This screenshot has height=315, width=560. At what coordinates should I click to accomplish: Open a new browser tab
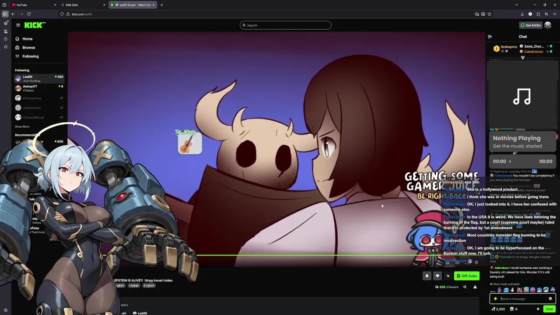161,5
